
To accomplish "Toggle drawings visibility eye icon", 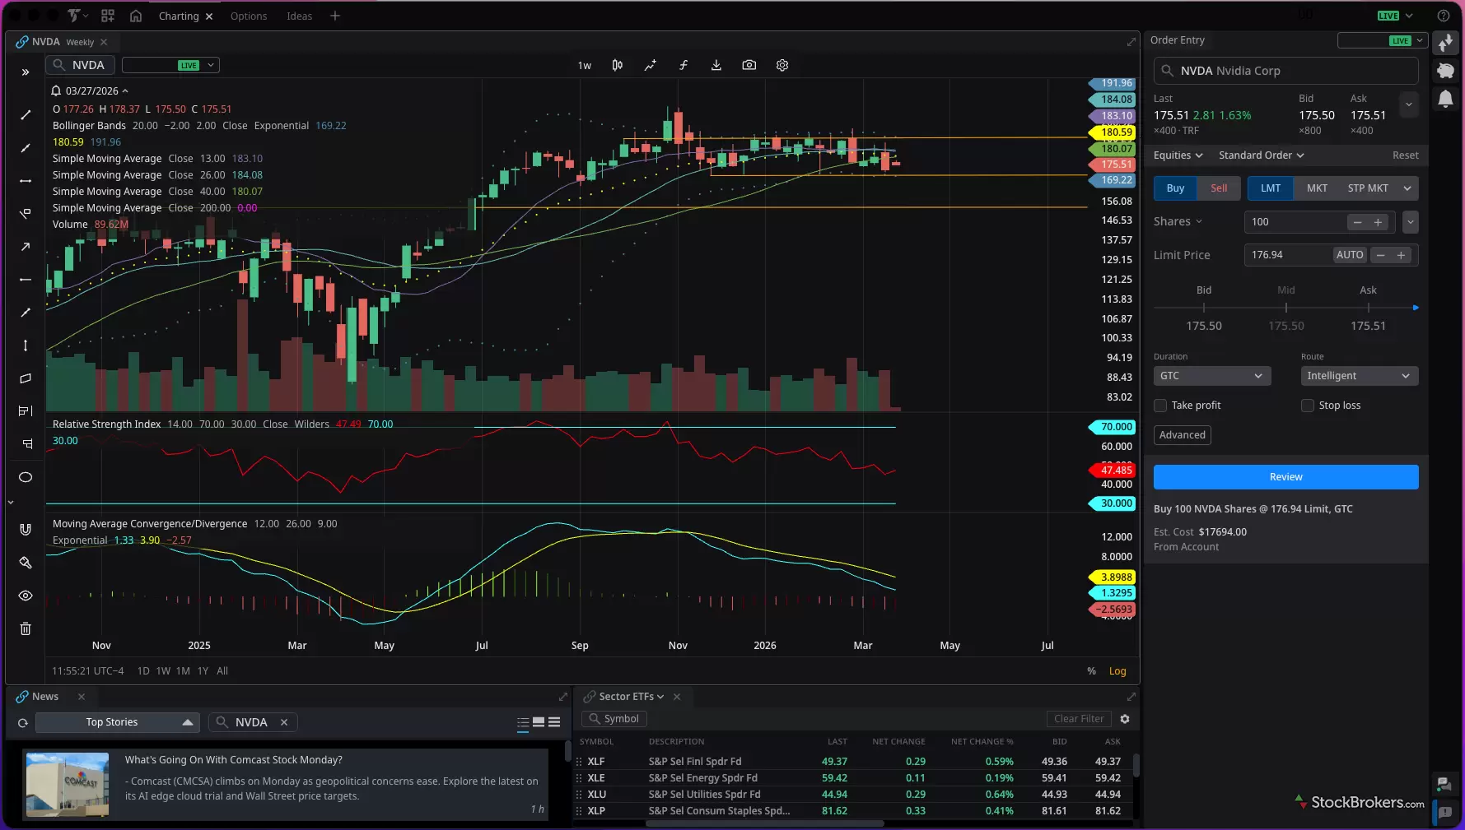I will click(x=26, y=596).
